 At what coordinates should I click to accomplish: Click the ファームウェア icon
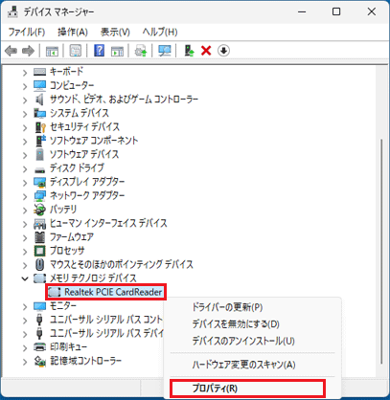[39, 237]
